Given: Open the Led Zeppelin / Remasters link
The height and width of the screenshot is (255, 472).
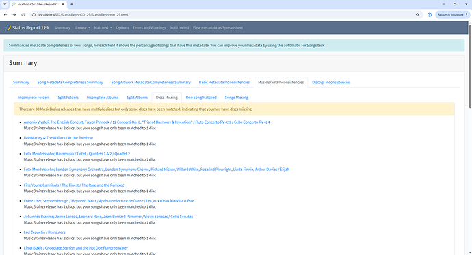Looking at the screenshot, I should 44,232.
